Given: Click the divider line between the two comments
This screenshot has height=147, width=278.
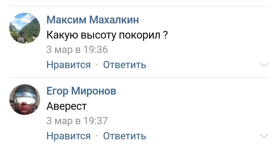Looking at the screenshot, I should click(x=139, y=77).
